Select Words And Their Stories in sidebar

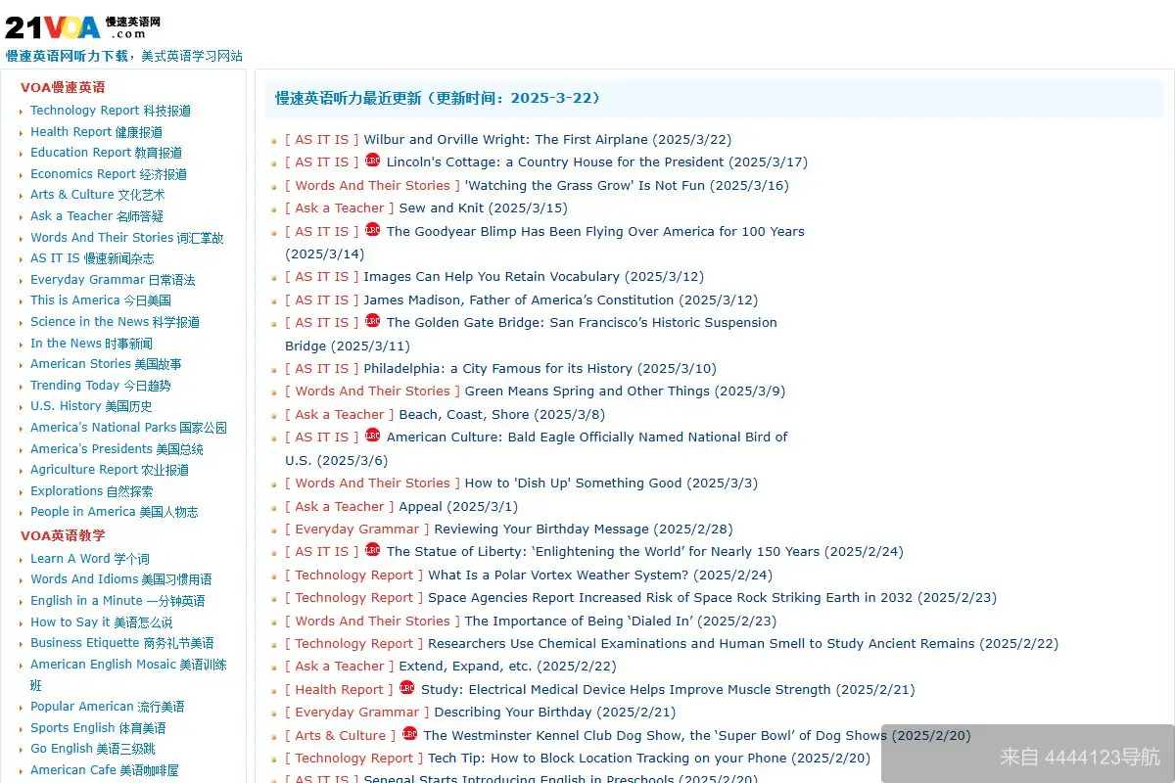click(126, 238)
